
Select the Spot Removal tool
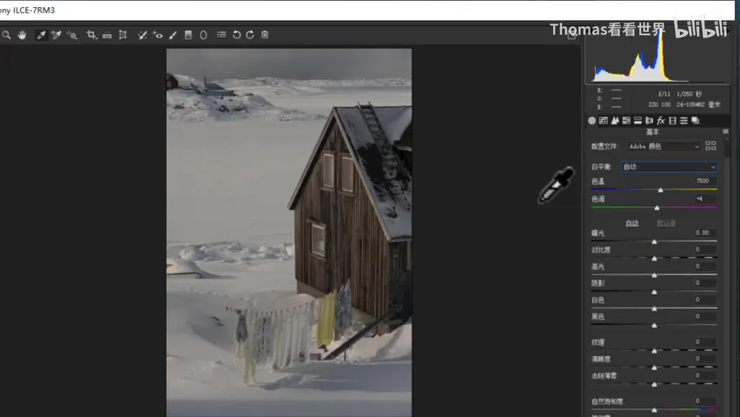pyautogui.click(x=142, y=35)
